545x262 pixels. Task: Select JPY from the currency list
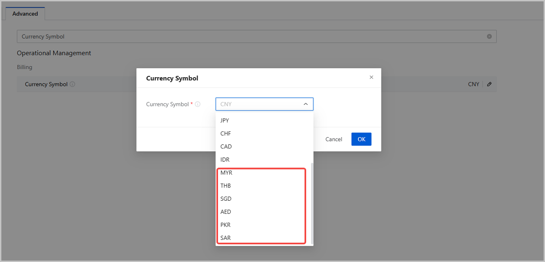[224, 120]
